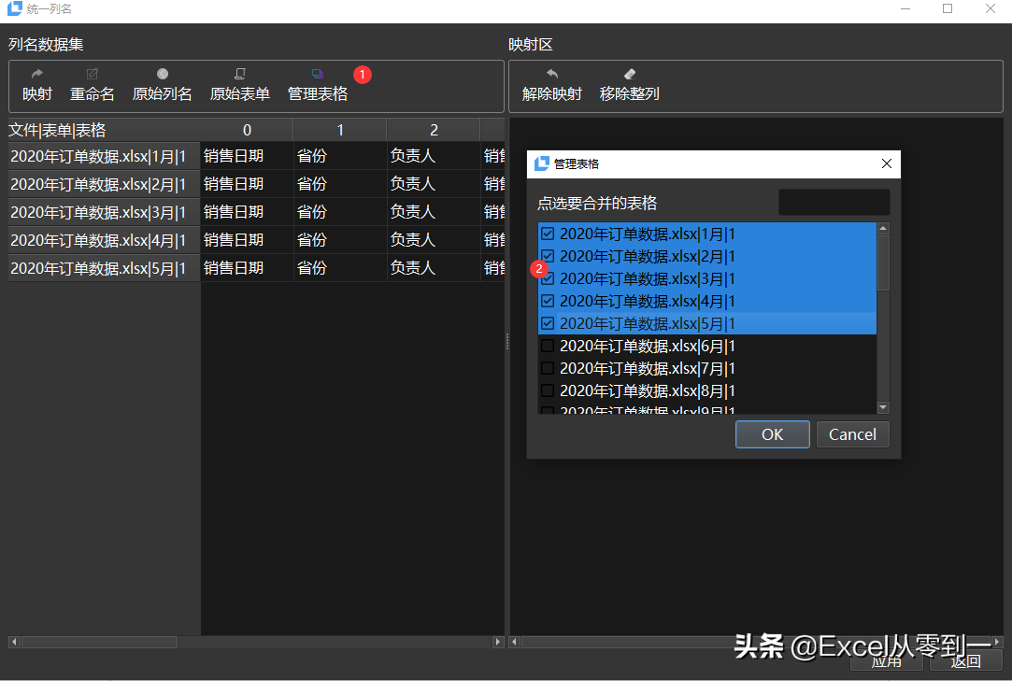Image resolution: width=1012 pixels, height=681 pixels.
Task: Maximize the 统一列名 window
Action: point(948,9)
